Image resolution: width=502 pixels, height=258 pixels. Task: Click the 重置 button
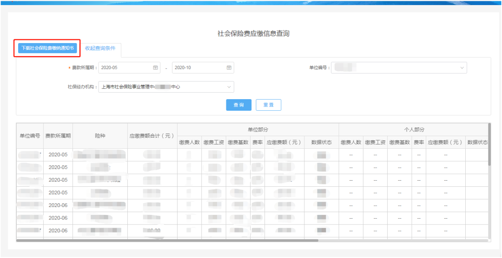(x=268, y=105)
